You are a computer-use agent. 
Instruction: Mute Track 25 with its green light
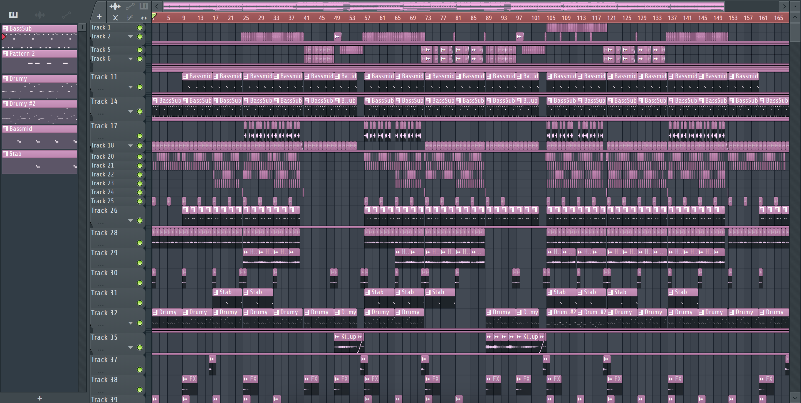coord(140,201)
